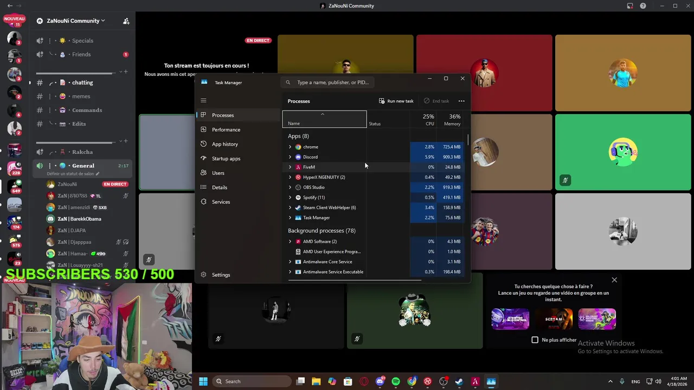Screen dimensions: 694x390
Task: Switch to the Details tab
Action: pyautogui.click(x=237, y=187)
